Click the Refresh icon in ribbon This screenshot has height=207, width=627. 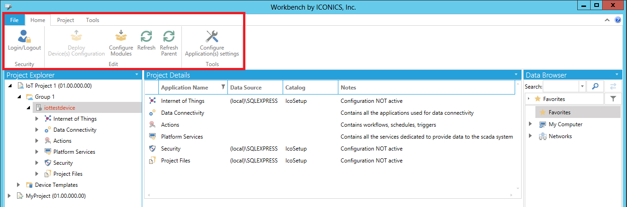(x=146, y=37)
